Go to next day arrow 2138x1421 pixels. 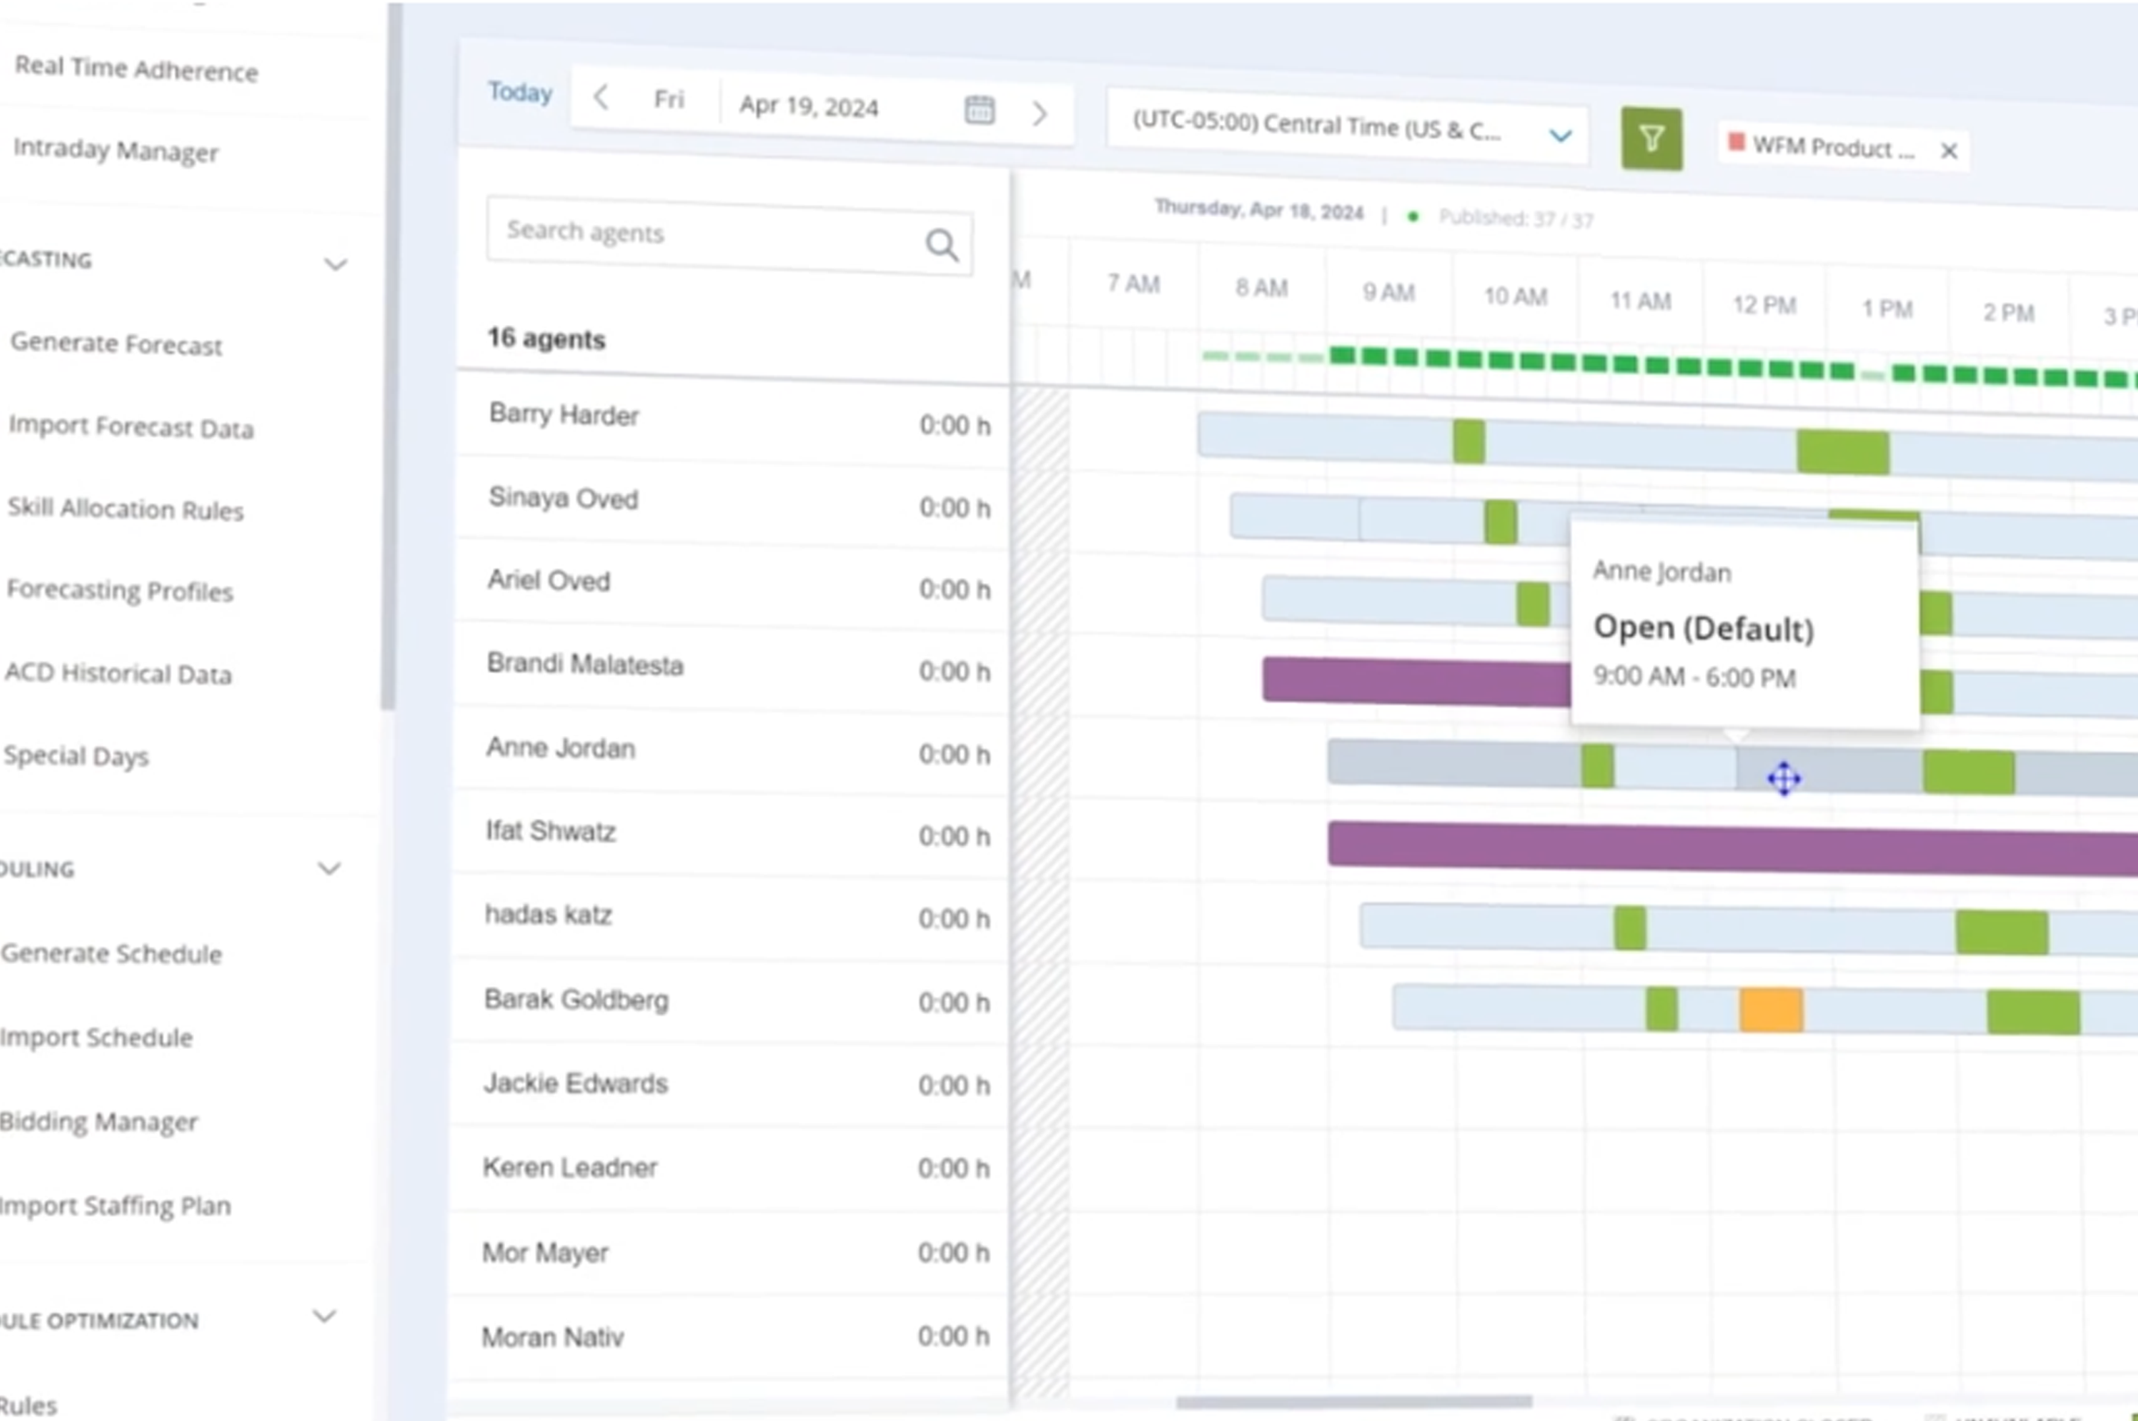tap(1039, 113)
